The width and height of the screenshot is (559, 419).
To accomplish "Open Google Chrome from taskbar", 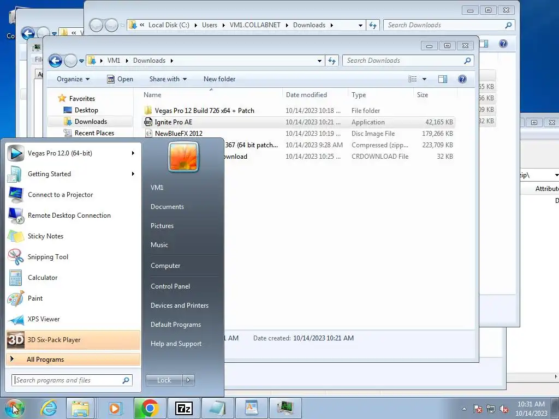I will pyautogui.click(x=150, y=408).
